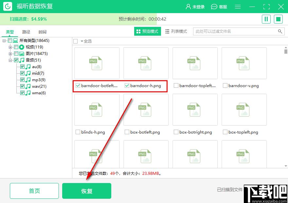Click the computer icon for all types
This screenshot has height=203, width=288.
click(15, 40)
